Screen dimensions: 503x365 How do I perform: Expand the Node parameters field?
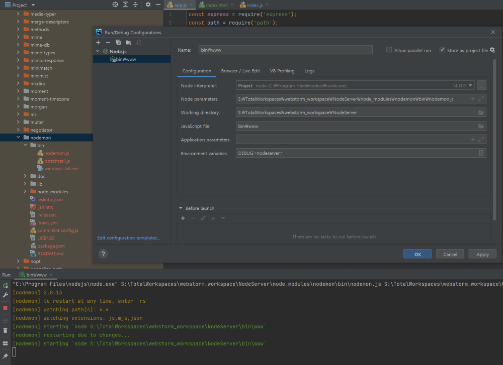coord(481,99)
